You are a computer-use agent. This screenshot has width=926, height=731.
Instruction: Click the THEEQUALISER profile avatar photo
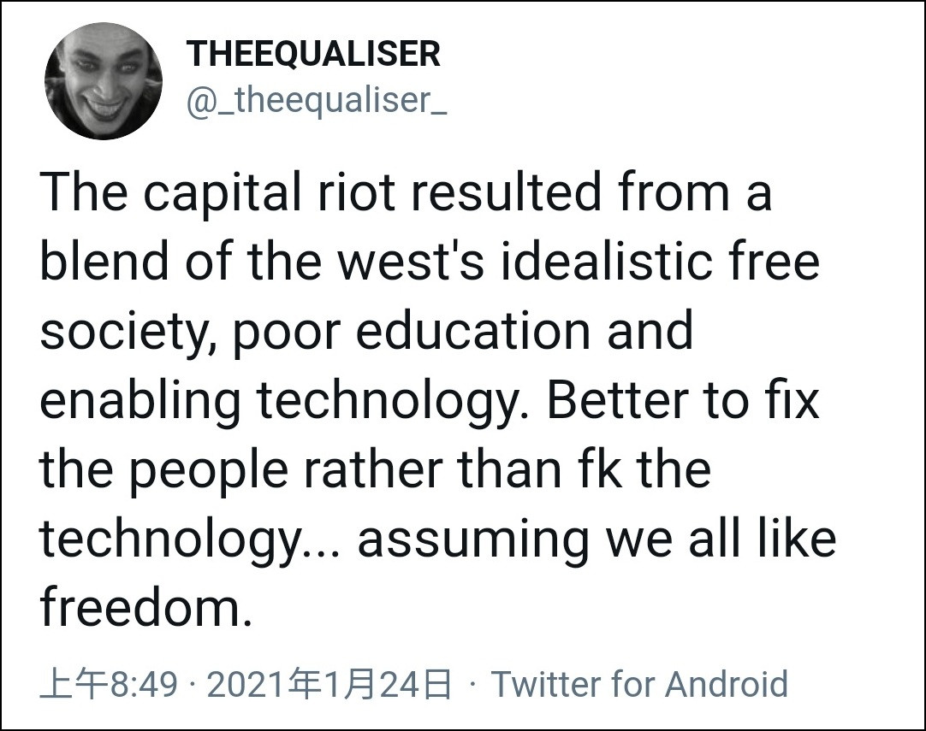[x=104, y=80]
